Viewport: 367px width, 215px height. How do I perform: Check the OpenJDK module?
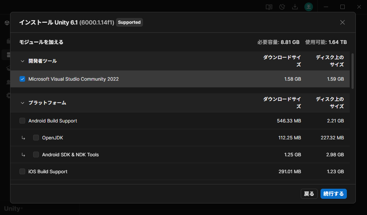[x=36, y=138]
